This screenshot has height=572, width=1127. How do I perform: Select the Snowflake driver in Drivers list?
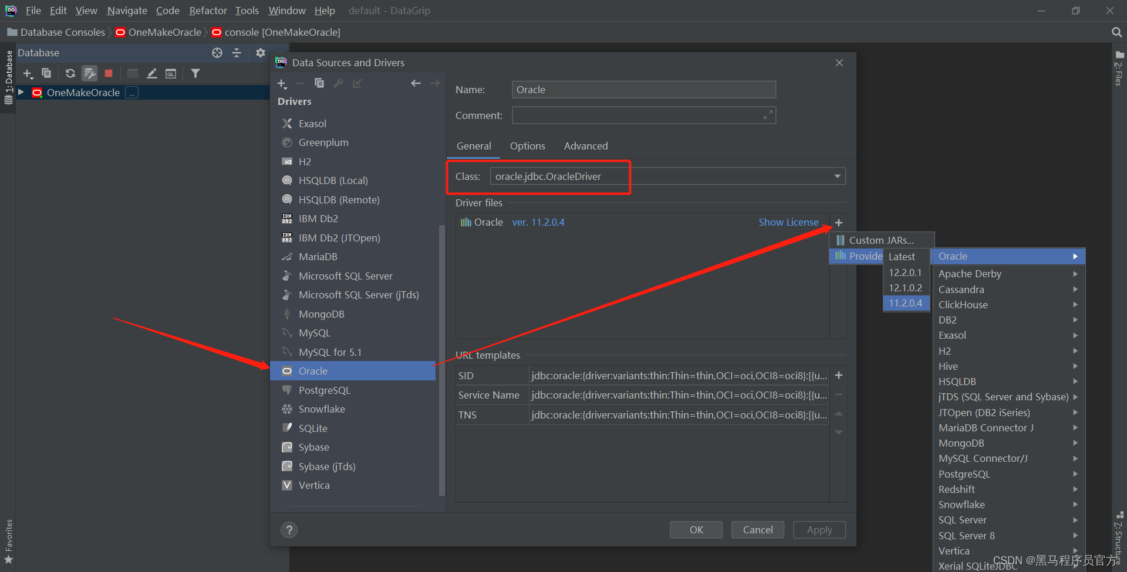[353, 409]
